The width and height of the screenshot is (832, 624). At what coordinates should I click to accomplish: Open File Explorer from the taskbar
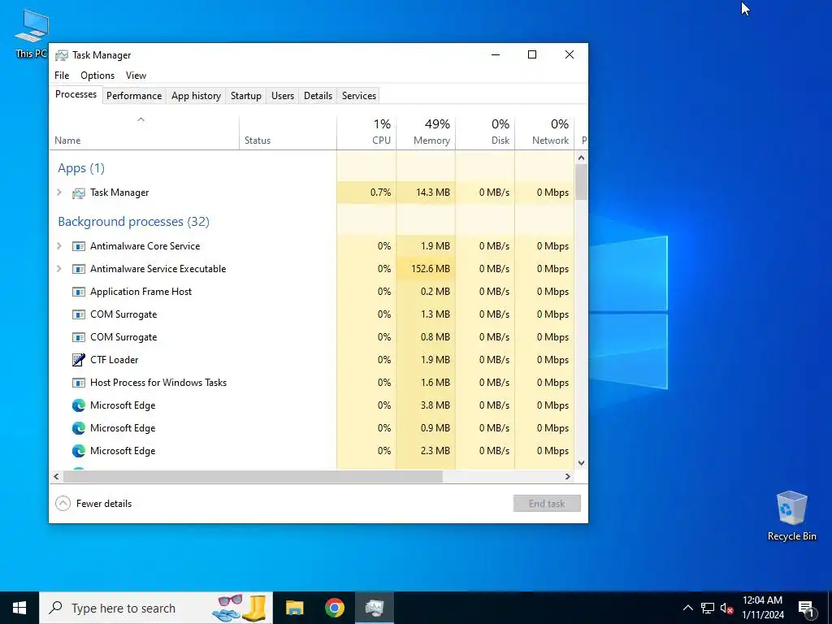(294, 608)
